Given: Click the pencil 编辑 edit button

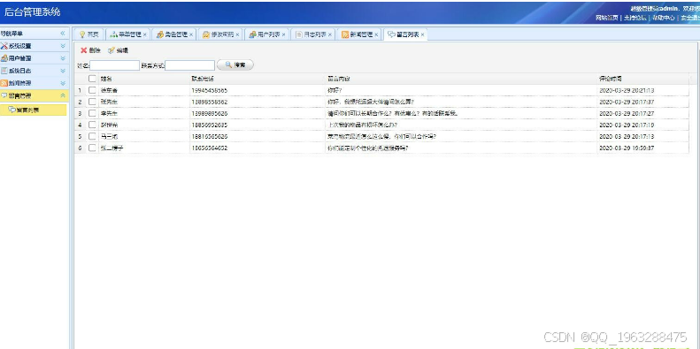Looking at the screenshot, I should point(119,51).
